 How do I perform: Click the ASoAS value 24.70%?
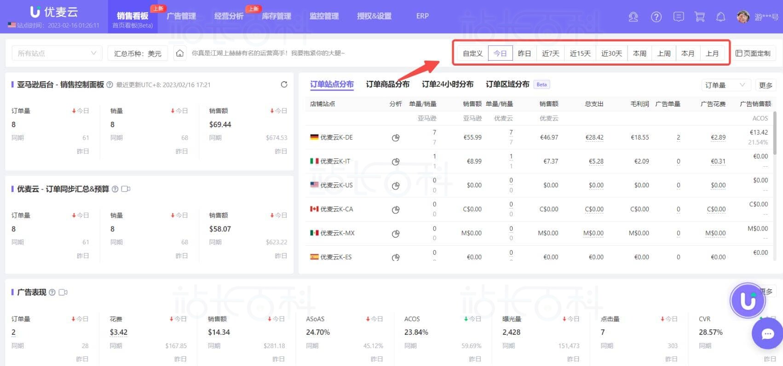coord(318,332)
